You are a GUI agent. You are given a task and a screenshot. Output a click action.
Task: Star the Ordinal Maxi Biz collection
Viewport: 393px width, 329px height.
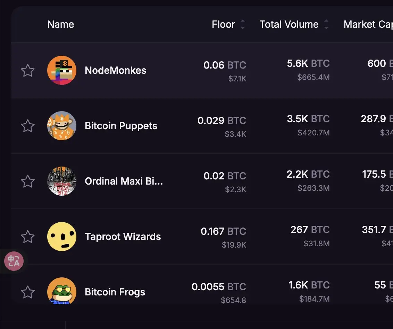27,181
